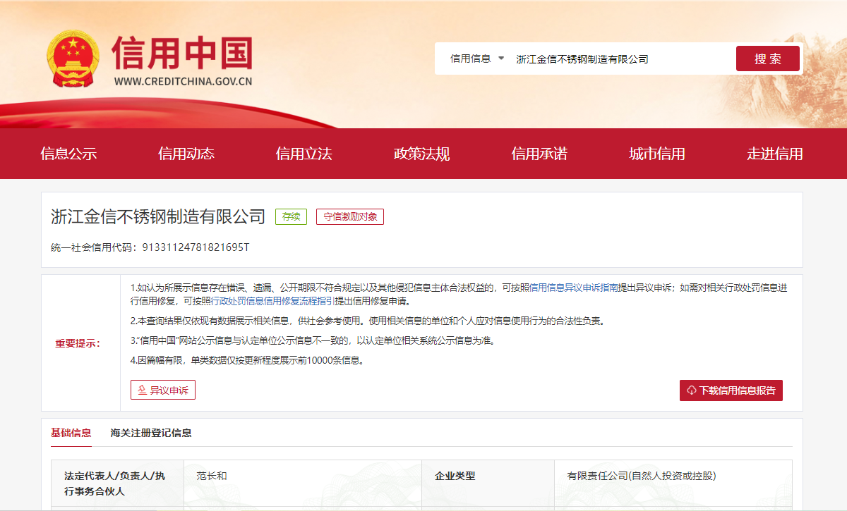Click the green 存续 status tag

[x=291, y=217]
